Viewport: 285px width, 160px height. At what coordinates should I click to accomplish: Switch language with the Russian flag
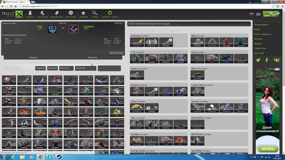pos(251,14)
